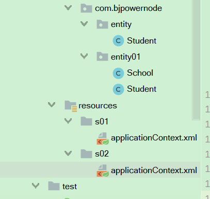Click the class icon of Student under entity01
This screenshot has width=210, height=199.
[118, 89]
